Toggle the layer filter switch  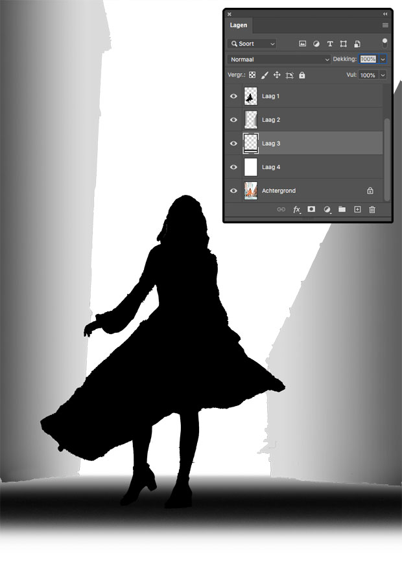[x=384, y=43]
